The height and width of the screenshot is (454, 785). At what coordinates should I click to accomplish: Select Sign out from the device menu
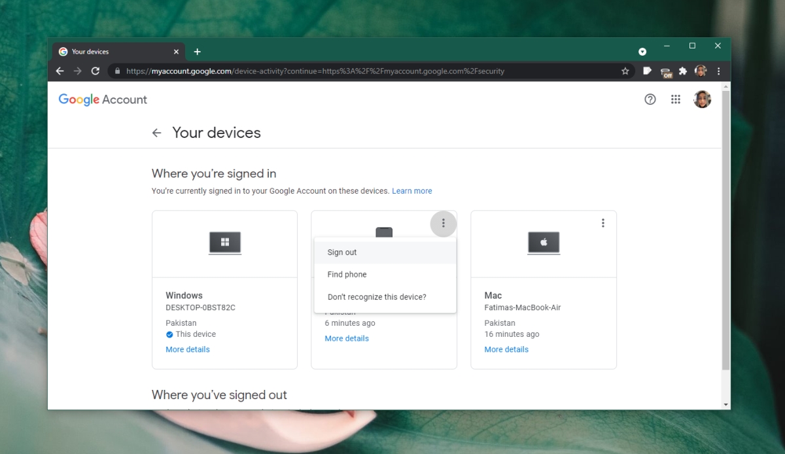(341, 252)
